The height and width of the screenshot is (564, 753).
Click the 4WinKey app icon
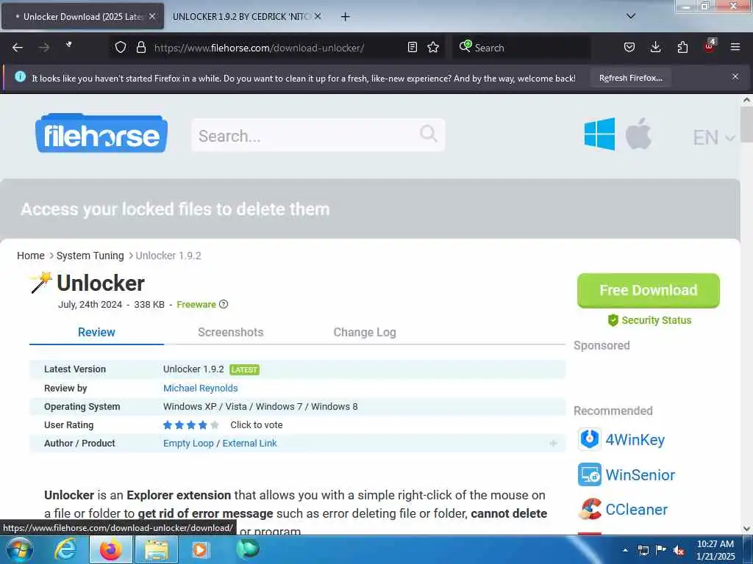click(589, 439)
